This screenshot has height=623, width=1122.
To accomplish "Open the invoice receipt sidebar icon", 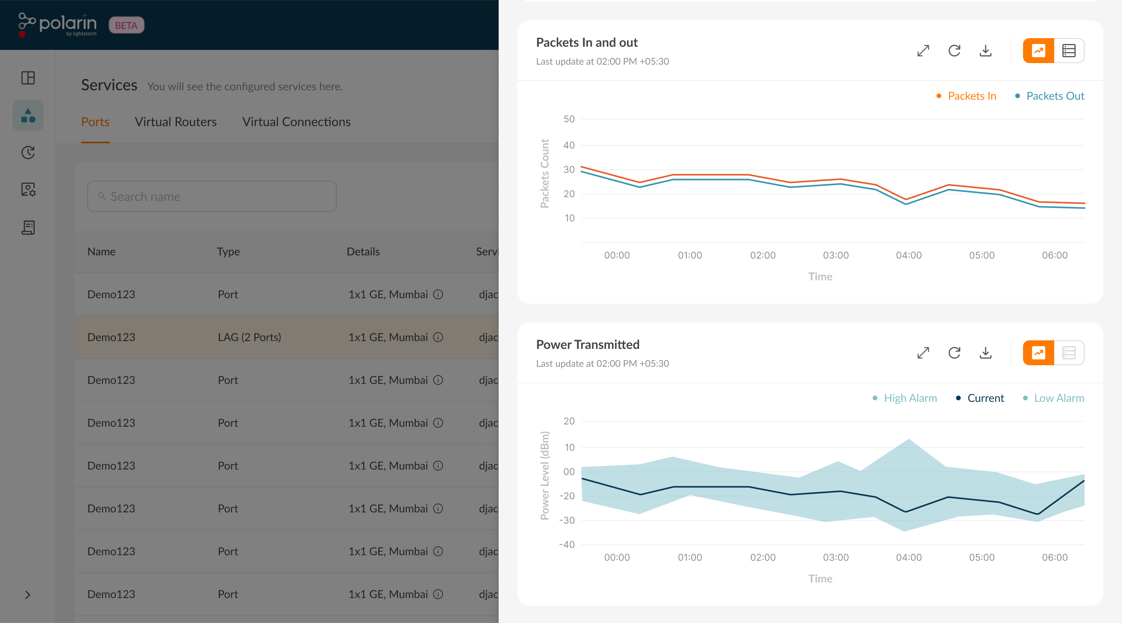I will pyautogui.click(x=28, y=227).
